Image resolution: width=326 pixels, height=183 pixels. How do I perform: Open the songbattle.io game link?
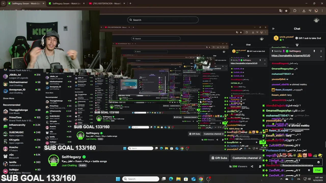pyautogui.click(x=291, y=56)
